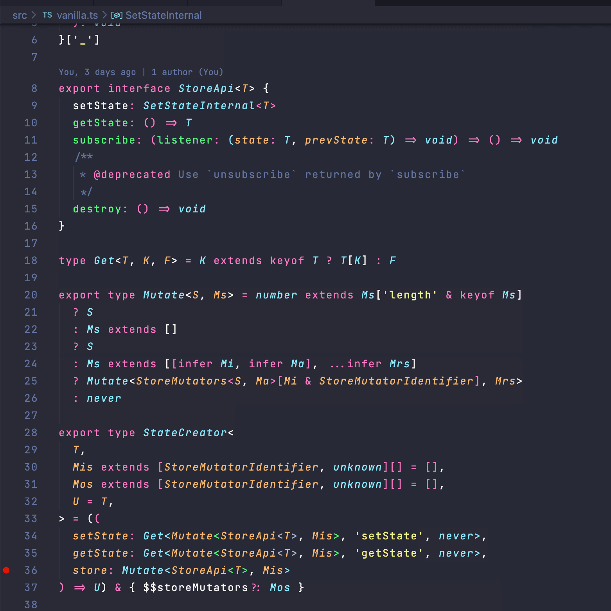
Task: Remove the red breakpoint on line 36
Action: [x=6, y=570]
